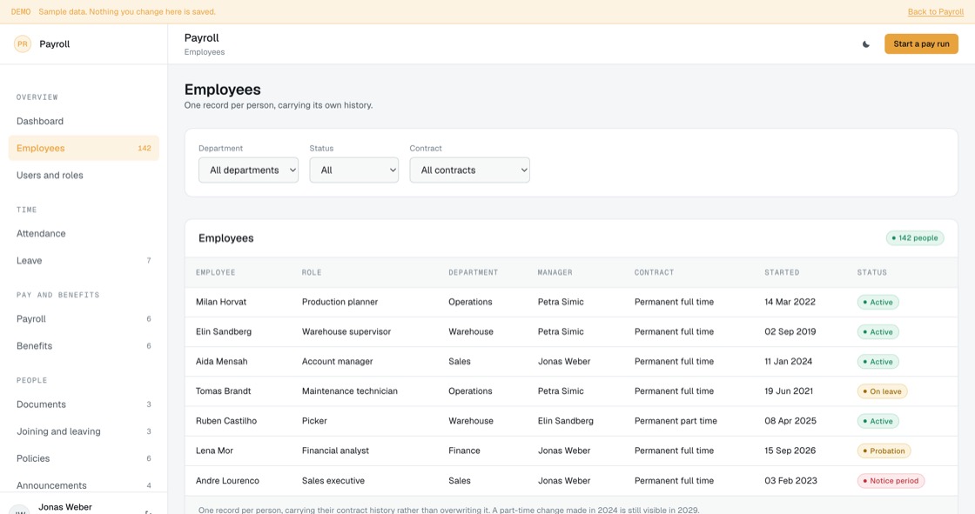Click the Maintenance technician role cell

tap(349, 391)
